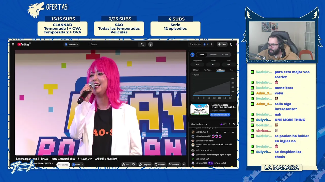Open the Los filtros extension dropdown
This screenshot has height=182, width=325.
(71, 44)
